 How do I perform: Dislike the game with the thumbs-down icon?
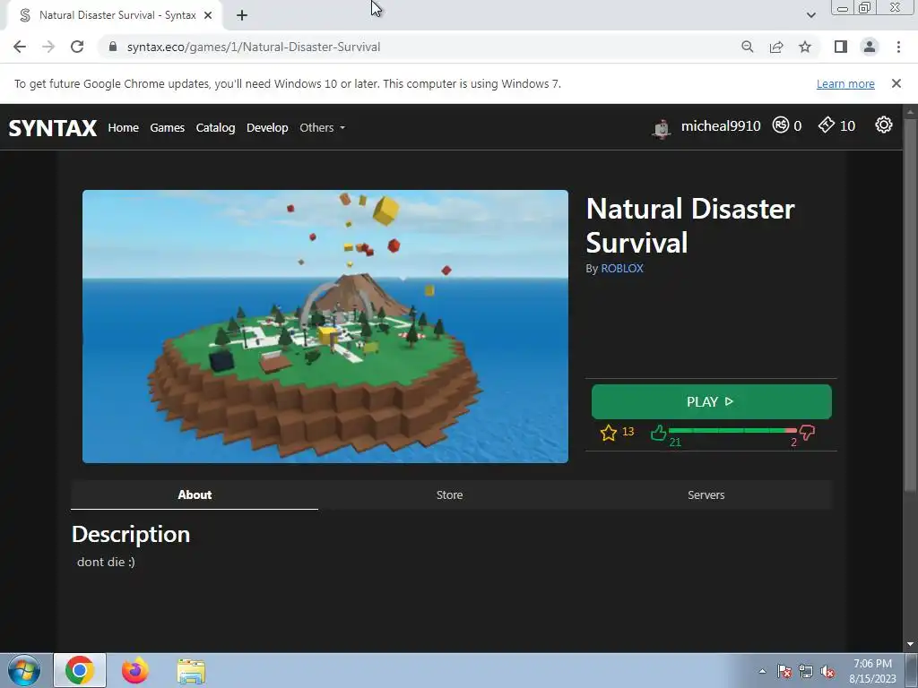(808, 433)
